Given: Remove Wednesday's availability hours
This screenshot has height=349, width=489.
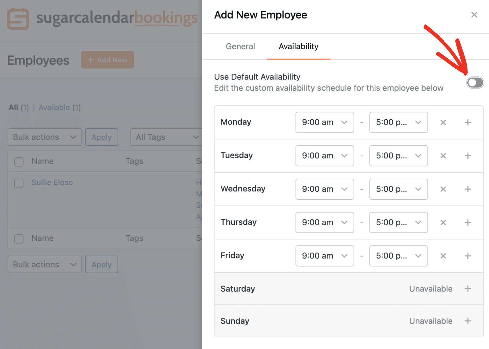Looking at the screenshot, I should click(x=443, y=189).
